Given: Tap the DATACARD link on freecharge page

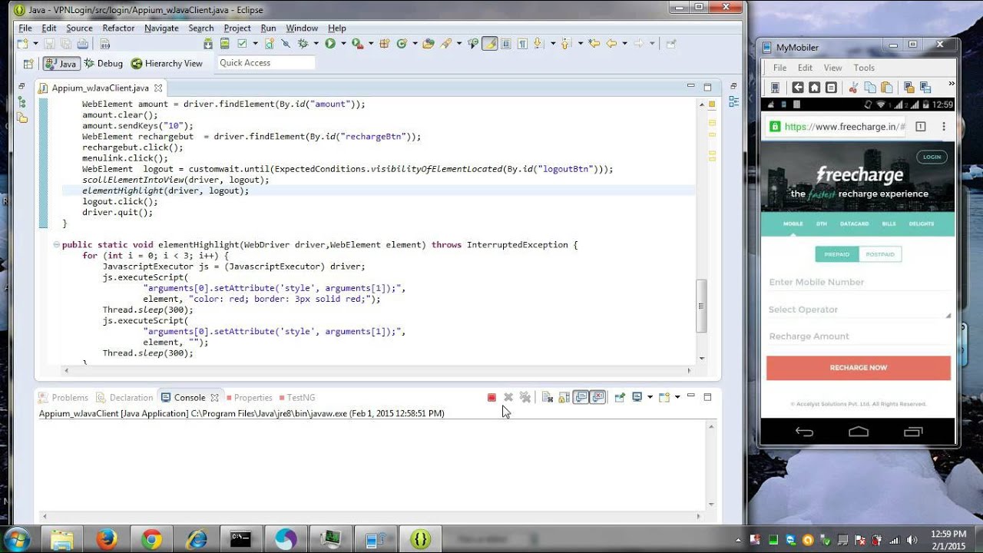Looking at the screenshot, I should [854, 224].
